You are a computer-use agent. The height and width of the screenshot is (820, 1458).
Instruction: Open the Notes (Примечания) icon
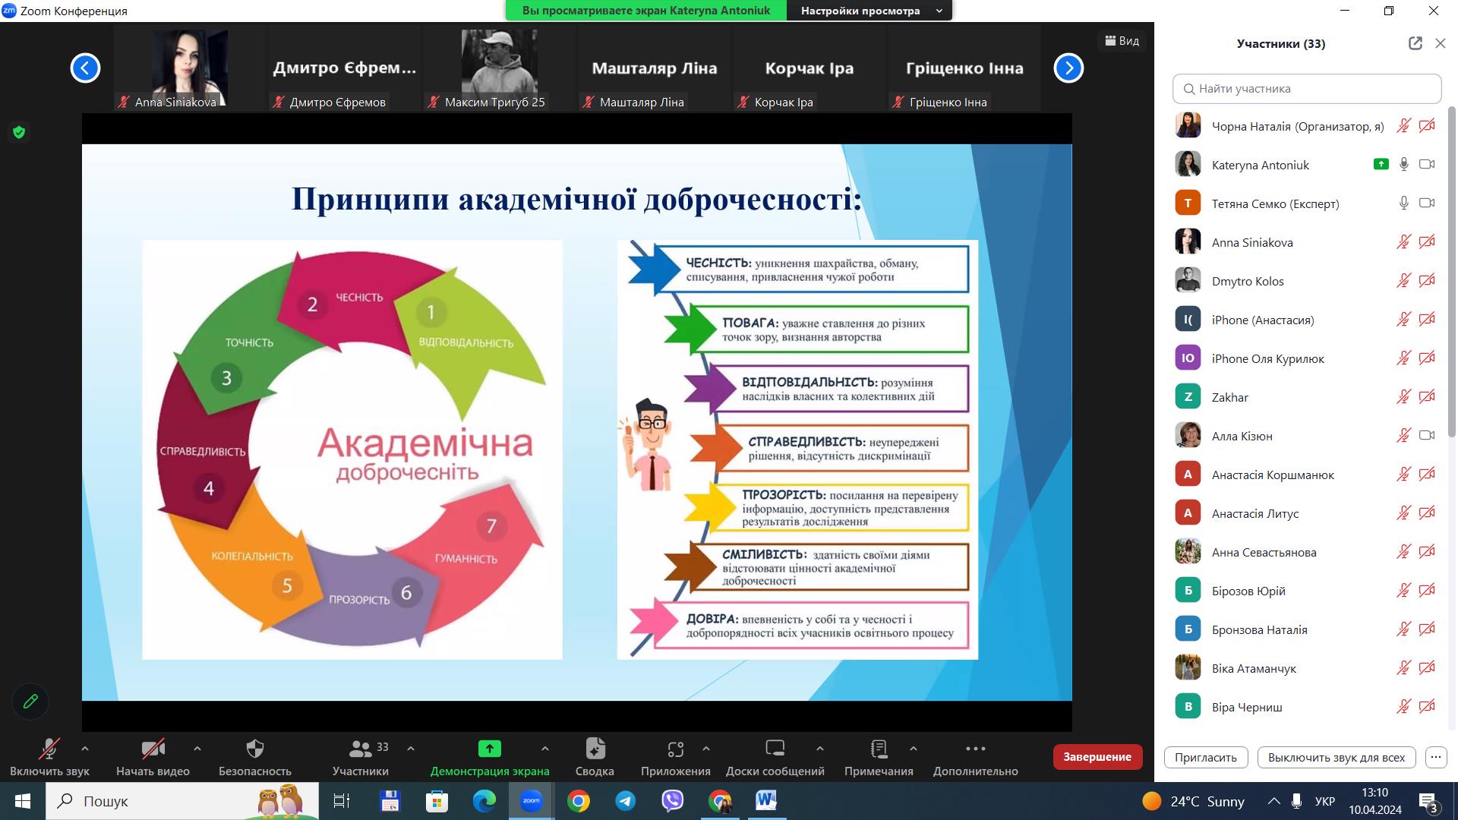[879, 749]
